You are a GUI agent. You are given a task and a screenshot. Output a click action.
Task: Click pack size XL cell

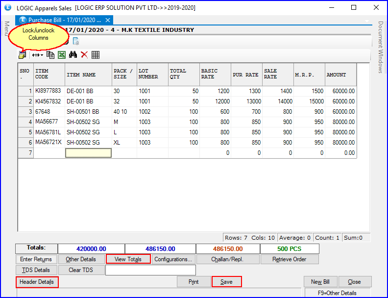tap(124, 142)
